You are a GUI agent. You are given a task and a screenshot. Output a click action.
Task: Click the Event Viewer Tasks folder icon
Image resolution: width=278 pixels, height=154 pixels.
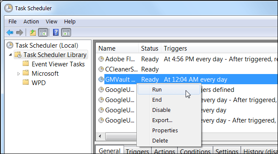click(x=26, y=63)
